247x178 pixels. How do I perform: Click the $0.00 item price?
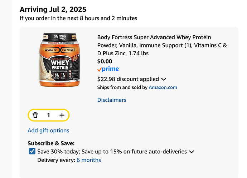pyautogui.click(x=105, y=61)
